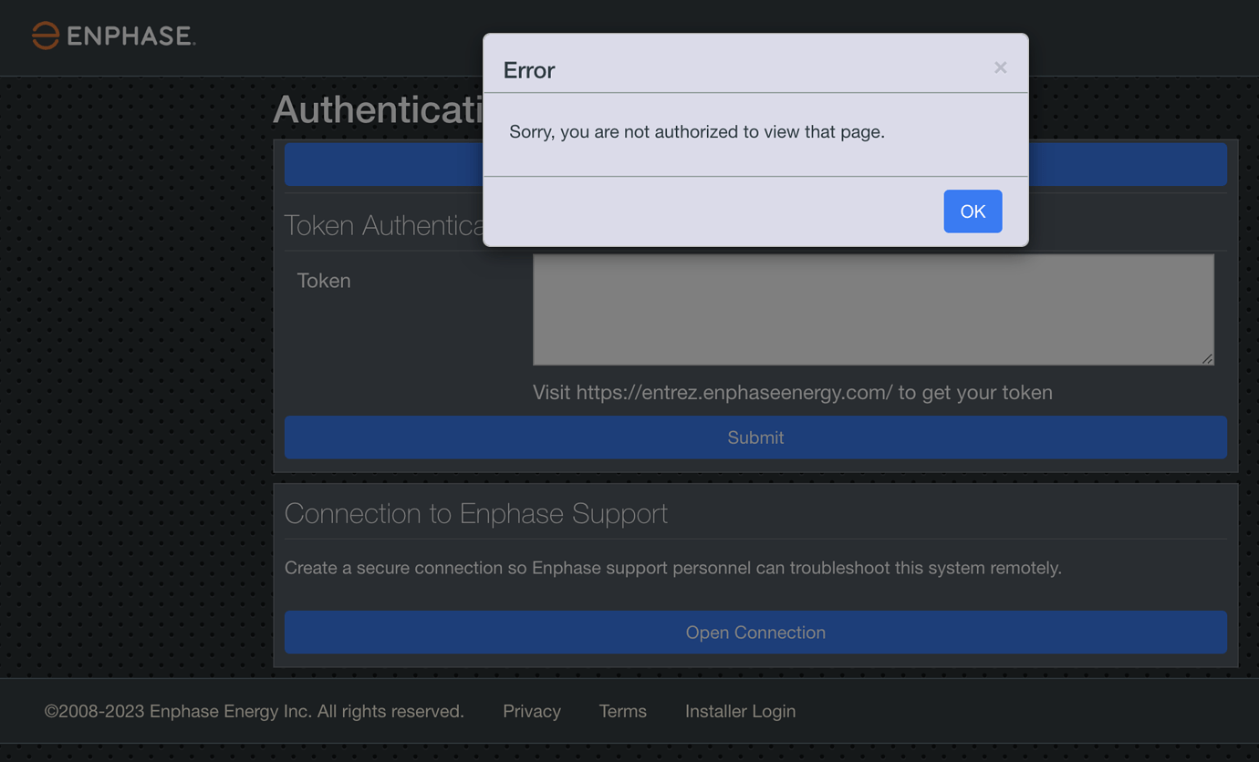Click the Connection to Enphase Support heading
Image resolution: width=1259 pixels, height=762 pixels.
click(x=474, y=513)
